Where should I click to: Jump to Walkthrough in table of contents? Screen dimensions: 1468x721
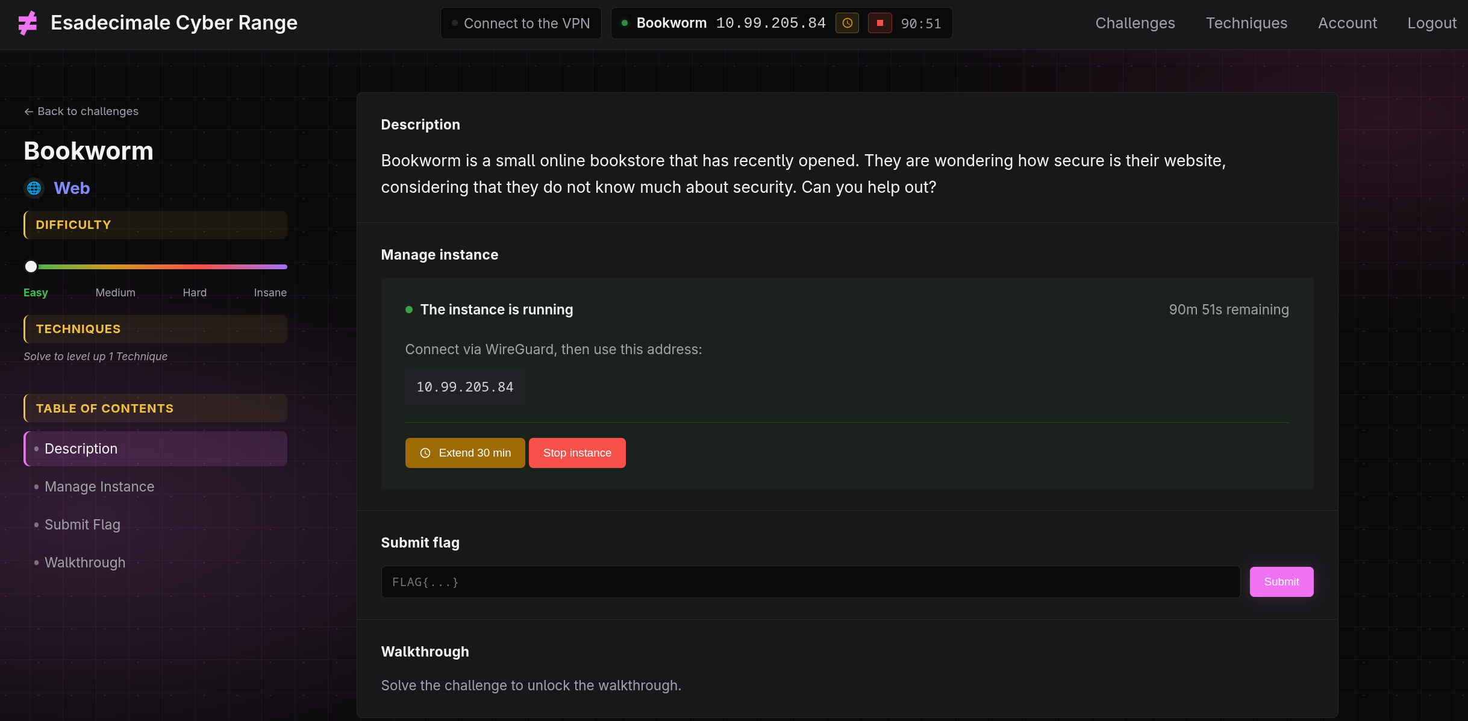click(85, 563)
